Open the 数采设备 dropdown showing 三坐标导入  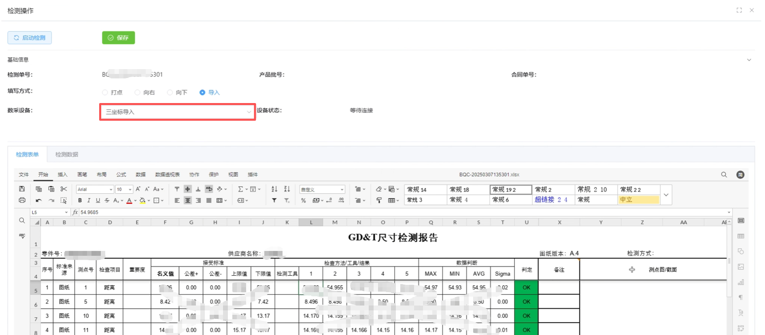[178, 112]
